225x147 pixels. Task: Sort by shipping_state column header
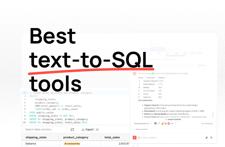pyautogui.click(x=36, y=138)
